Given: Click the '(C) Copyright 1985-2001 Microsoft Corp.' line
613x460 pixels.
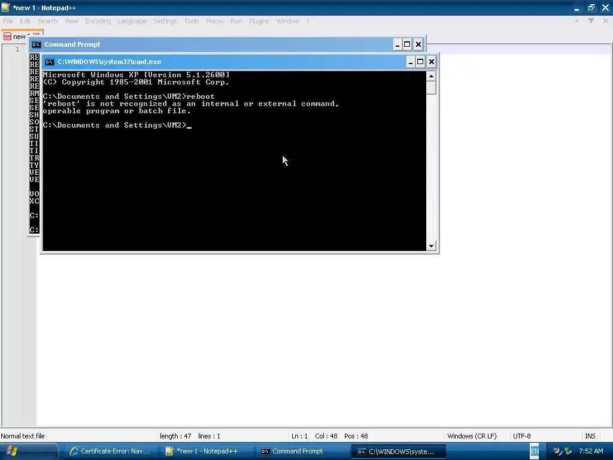Looking at the screenshot, I should click(x=136, y=82).
